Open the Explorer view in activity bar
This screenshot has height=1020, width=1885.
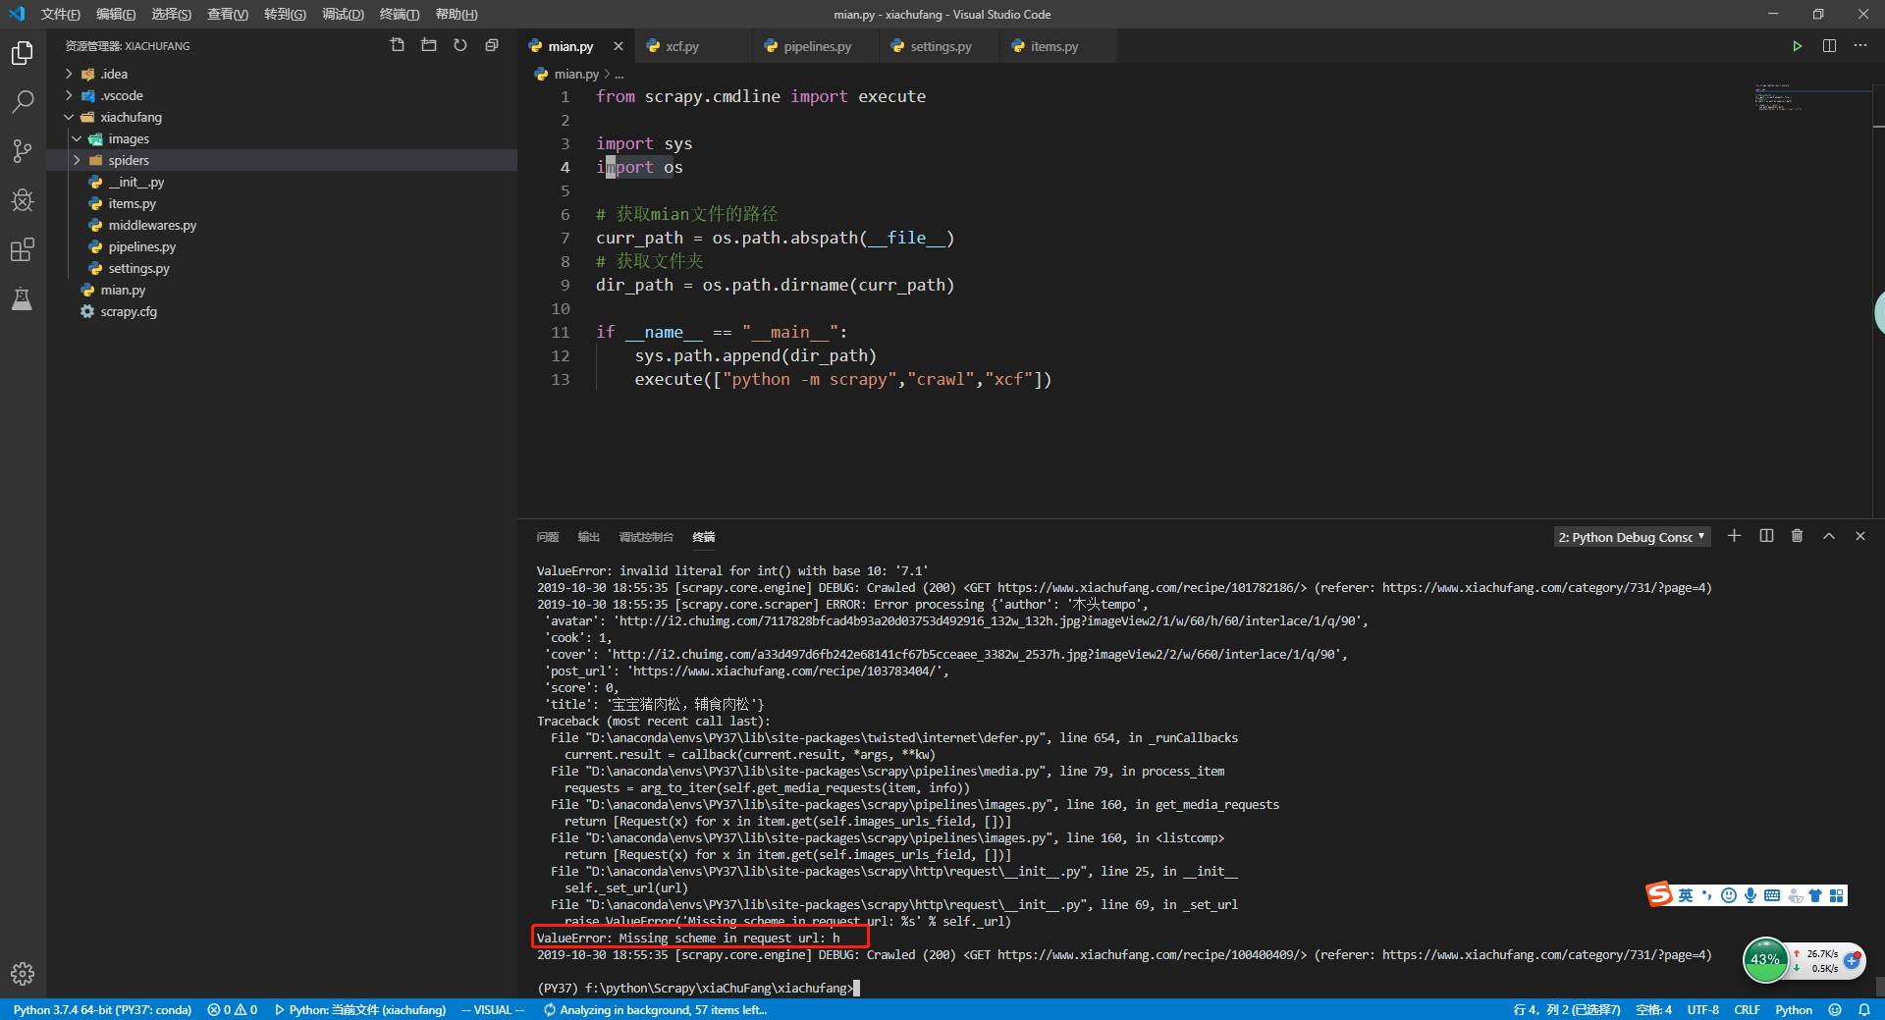point(23,53)
